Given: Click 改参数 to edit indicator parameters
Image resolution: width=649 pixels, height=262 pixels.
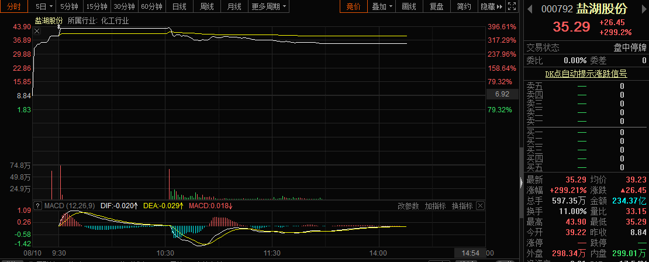Looking at the screenshot, I should 408,206.
